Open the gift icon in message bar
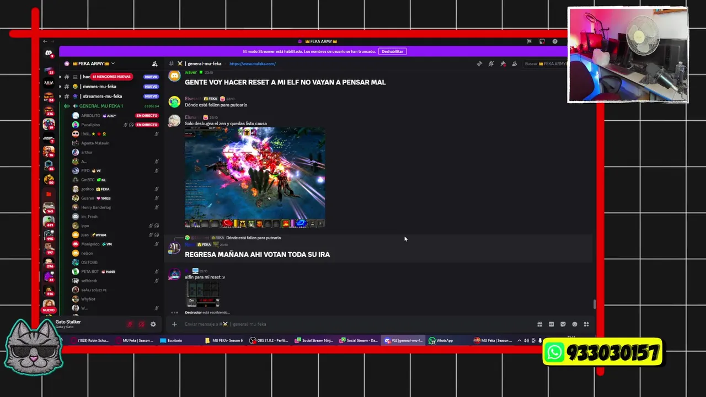The image size is (706, 397). pos(539,324)
